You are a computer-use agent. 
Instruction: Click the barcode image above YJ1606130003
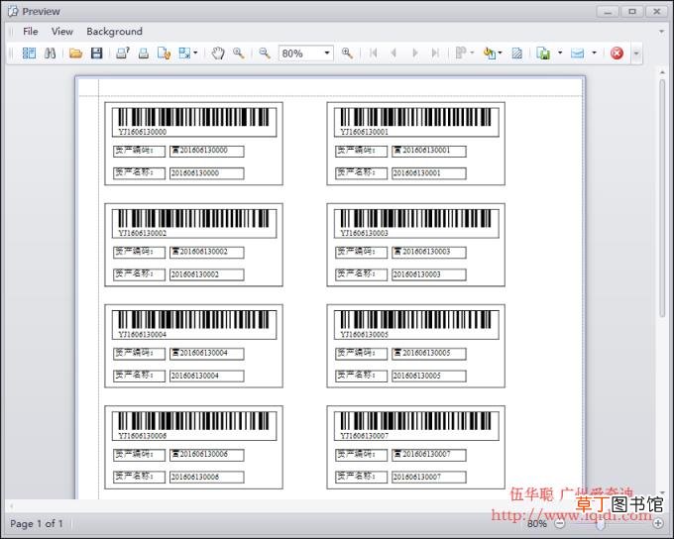coord(415,218)
